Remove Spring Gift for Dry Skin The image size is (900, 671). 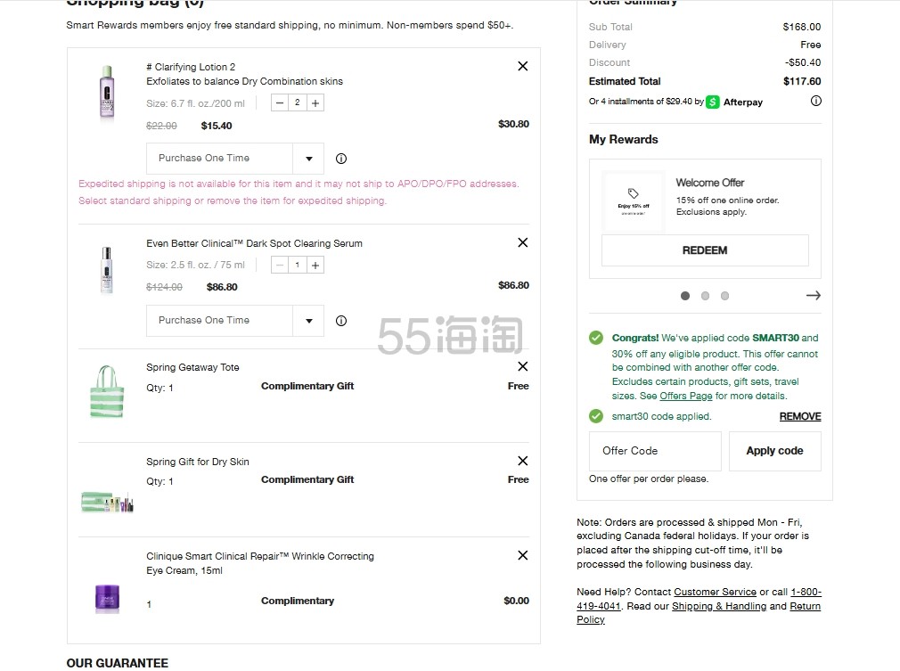522,461
